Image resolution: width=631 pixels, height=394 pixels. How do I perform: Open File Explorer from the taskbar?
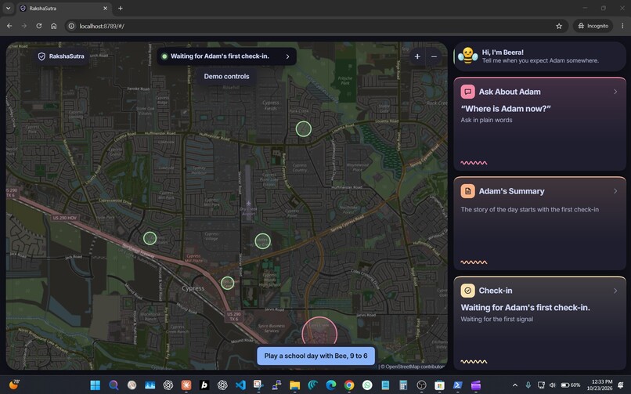[x=294, y=385]
